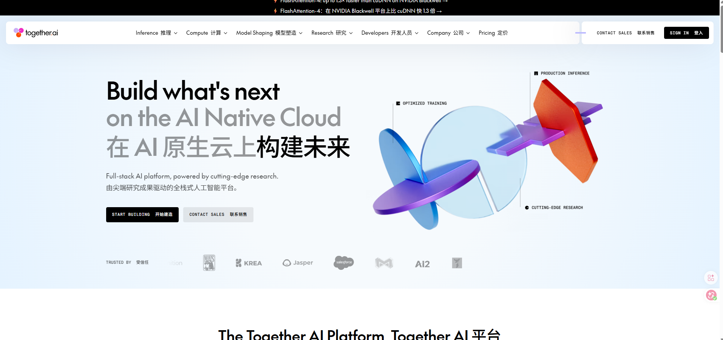
Task: Click the Salesforce cloud logo
Action: [x=344, y=262]
